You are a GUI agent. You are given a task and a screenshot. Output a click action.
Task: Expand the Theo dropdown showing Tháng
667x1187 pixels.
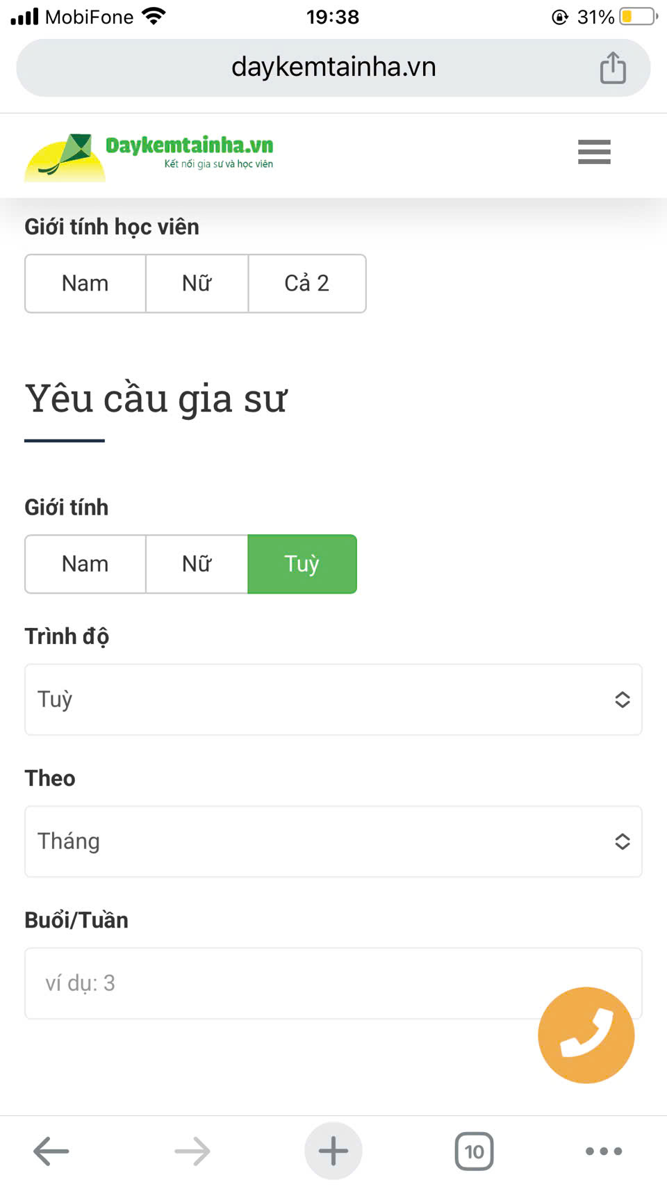[333, 841]
